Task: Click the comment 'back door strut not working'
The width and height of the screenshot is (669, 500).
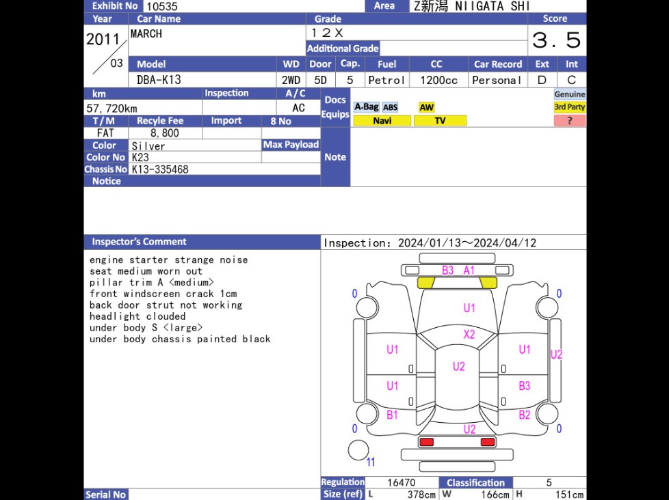Action: pos(166,305)
